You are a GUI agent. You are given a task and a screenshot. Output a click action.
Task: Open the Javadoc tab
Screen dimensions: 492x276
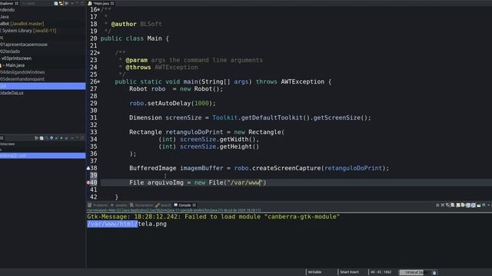pos(118,205)
